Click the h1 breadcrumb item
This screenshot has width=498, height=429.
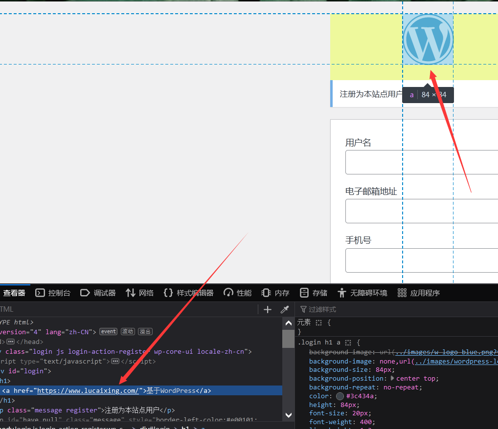[185, 427]
